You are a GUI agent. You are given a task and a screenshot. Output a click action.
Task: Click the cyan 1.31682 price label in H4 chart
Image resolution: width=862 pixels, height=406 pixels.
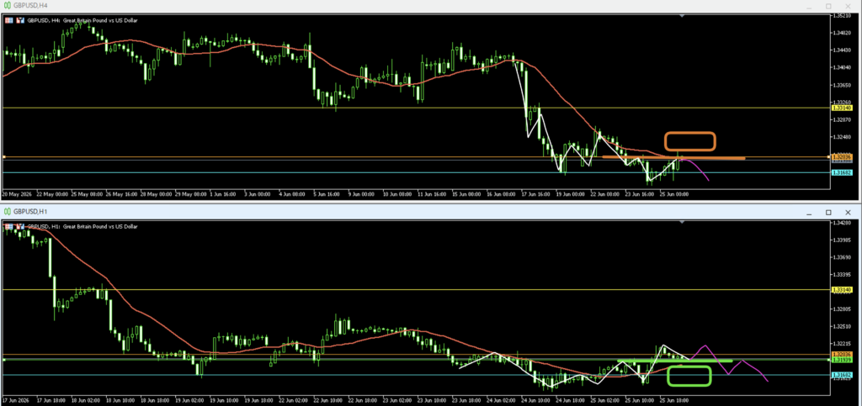coord(843,172)
